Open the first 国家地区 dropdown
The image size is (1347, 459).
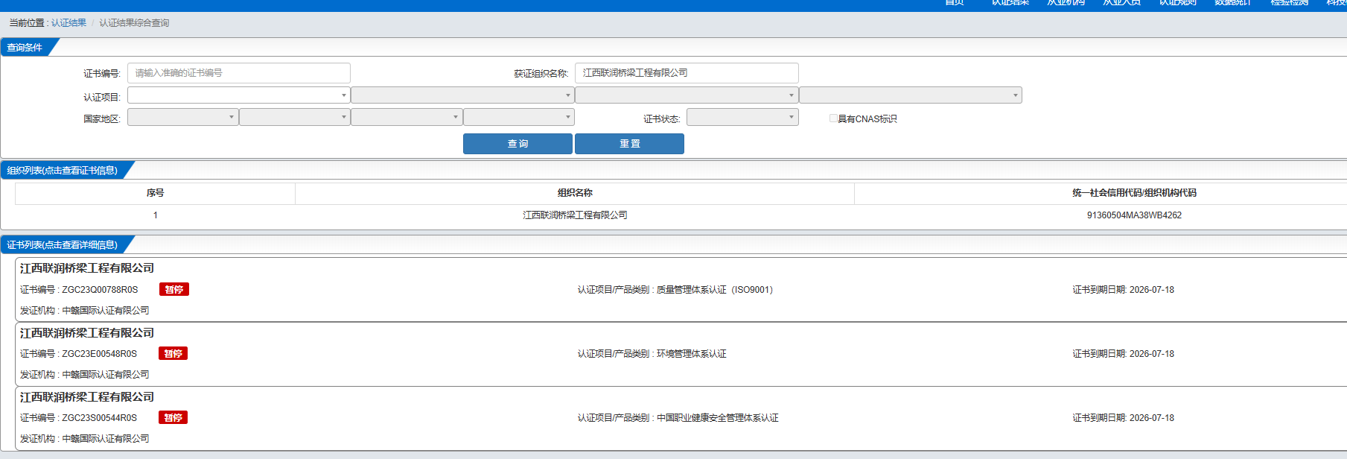pos(182,118)
